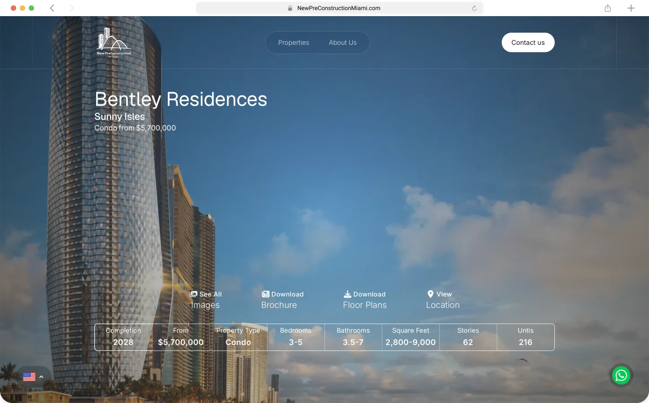649x403 pixels.
Task: Expand the language selector caret
Action: coord(41,377)
